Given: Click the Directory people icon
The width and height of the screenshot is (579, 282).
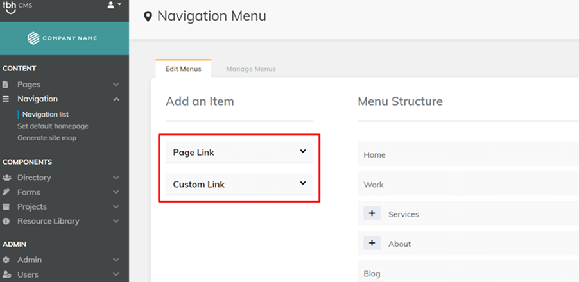Looking at the screenshot, I should (6, 178).
